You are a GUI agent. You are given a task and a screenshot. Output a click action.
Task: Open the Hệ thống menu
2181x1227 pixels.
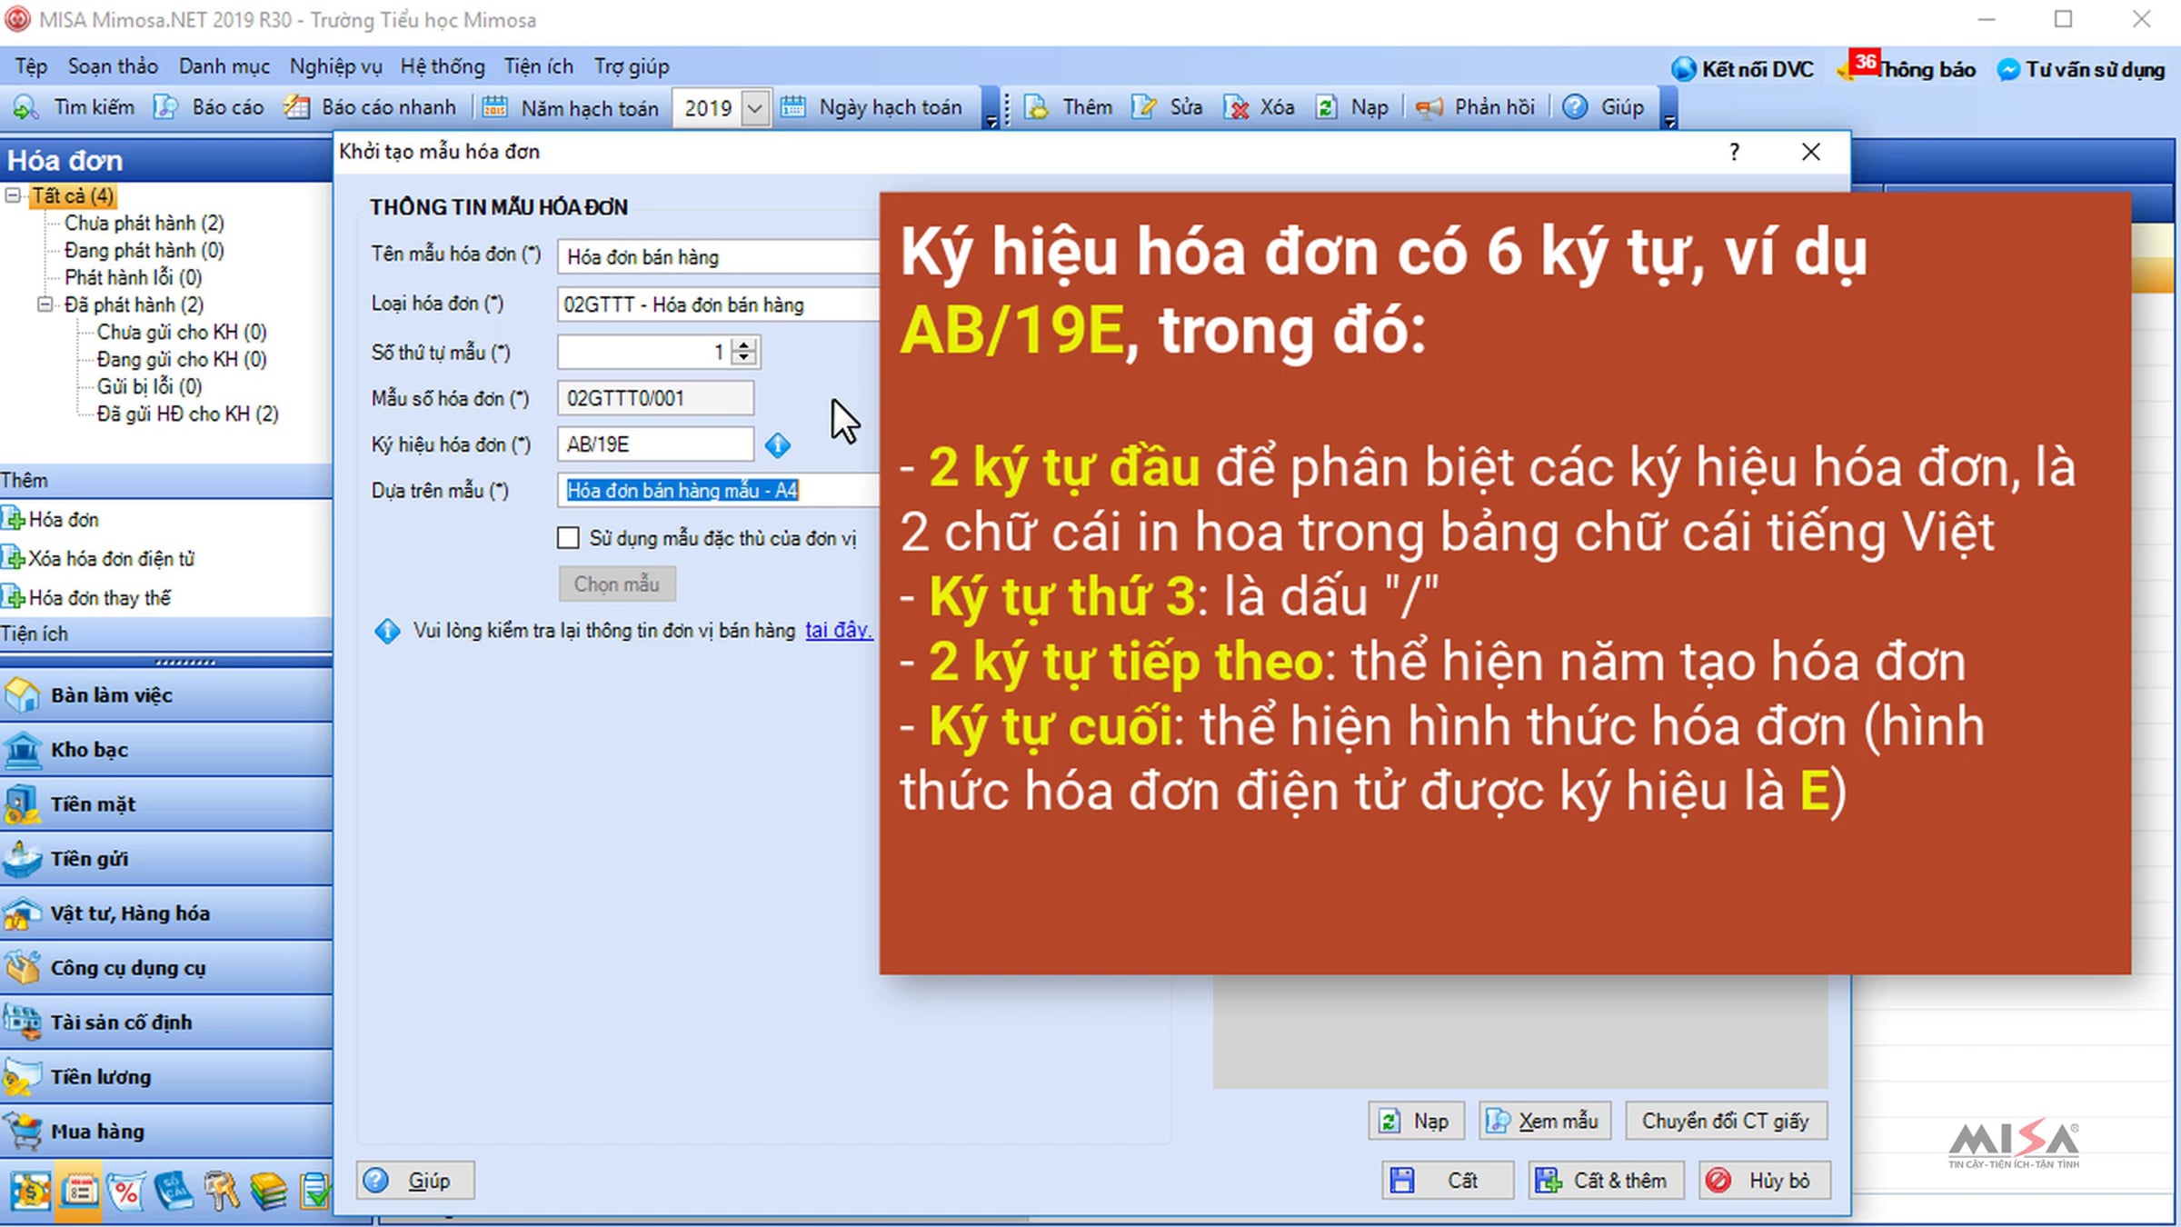tap(443, 66)
